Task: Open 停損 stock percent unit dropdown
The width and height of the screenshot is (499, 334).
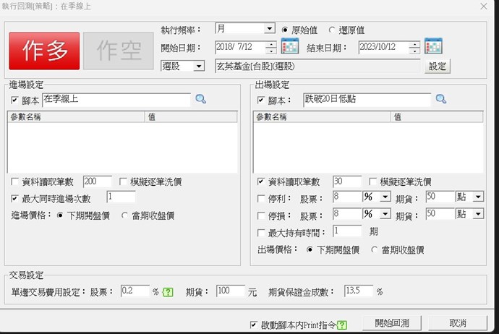Action: click(385, 214)
